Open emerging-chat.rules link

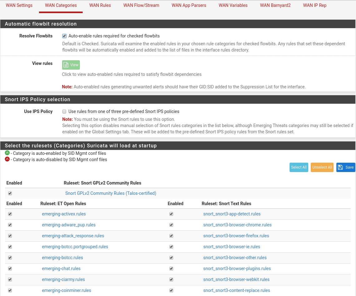(x=61, y=269)
